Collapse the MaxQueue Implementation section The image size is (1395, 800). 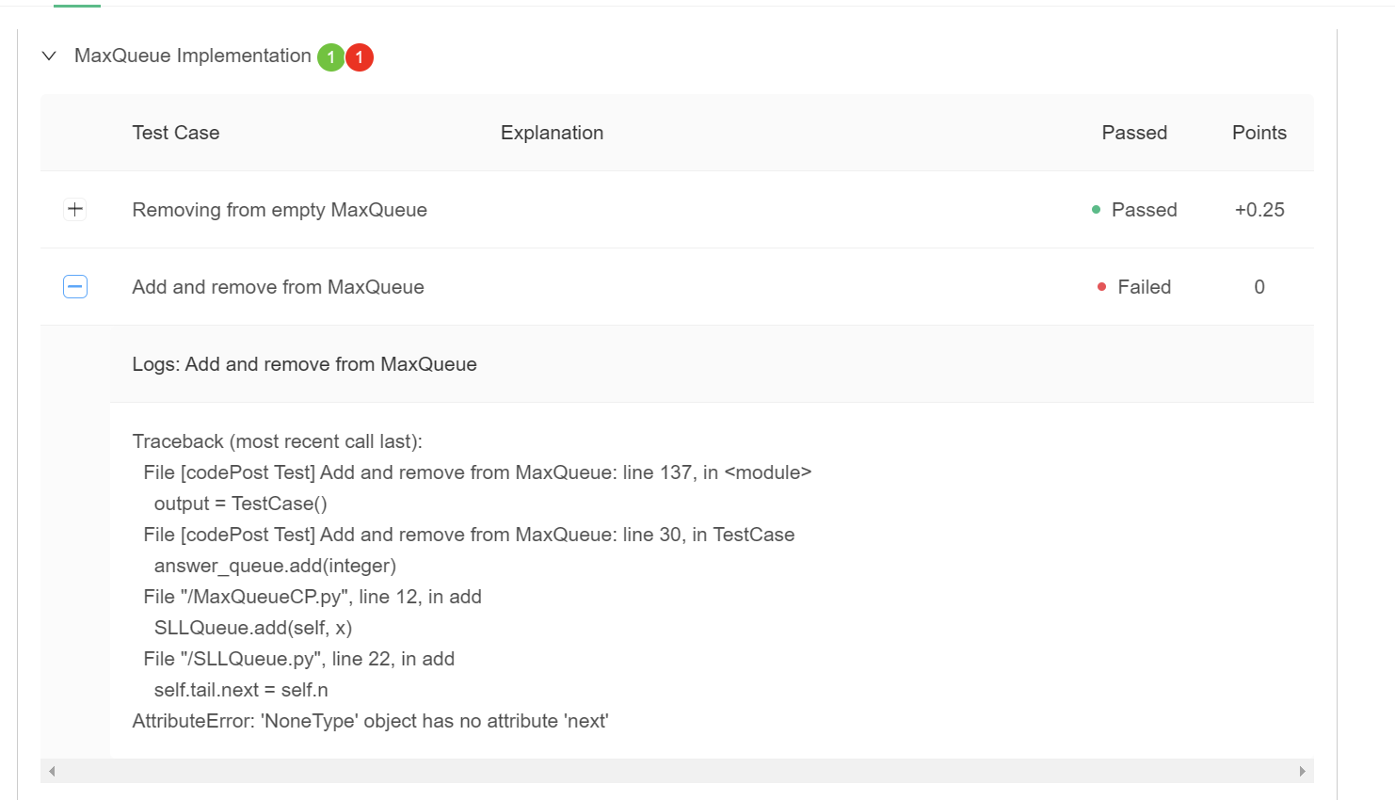coord(49,56)
